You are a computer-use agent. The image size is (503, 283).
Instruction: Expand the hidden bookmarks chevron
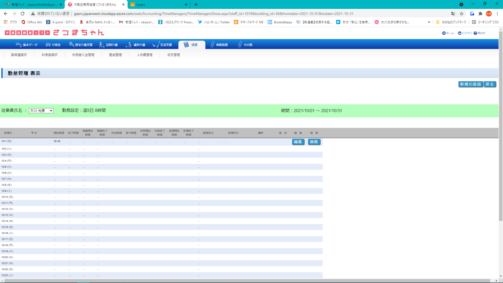[x=429, y=22]
